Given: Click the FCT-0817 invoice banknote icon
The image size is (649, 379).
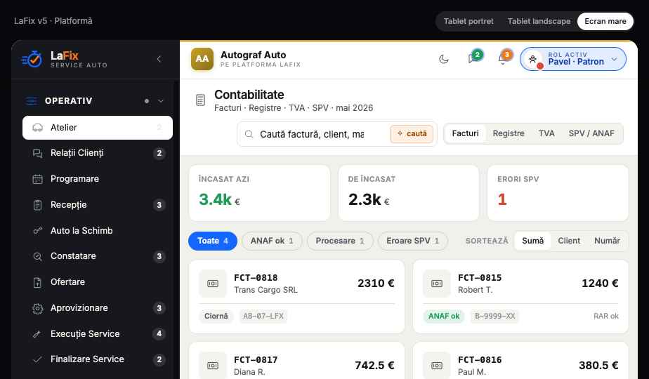Looking at the screenshot, I should click(213, 366).
